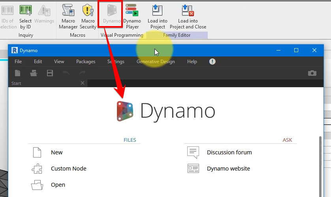
Task: Click Custom Node link
Action: point(69,169)
